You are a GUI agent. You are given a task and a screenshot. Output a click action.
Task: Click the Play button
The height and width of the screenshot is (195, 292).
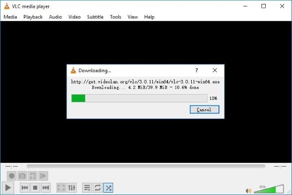(8, 188)
